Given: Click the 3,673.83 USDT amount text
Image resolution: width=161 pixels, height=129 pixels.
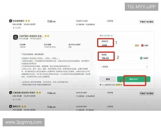Looking at the screenshot, I should [x=81, y=106].
